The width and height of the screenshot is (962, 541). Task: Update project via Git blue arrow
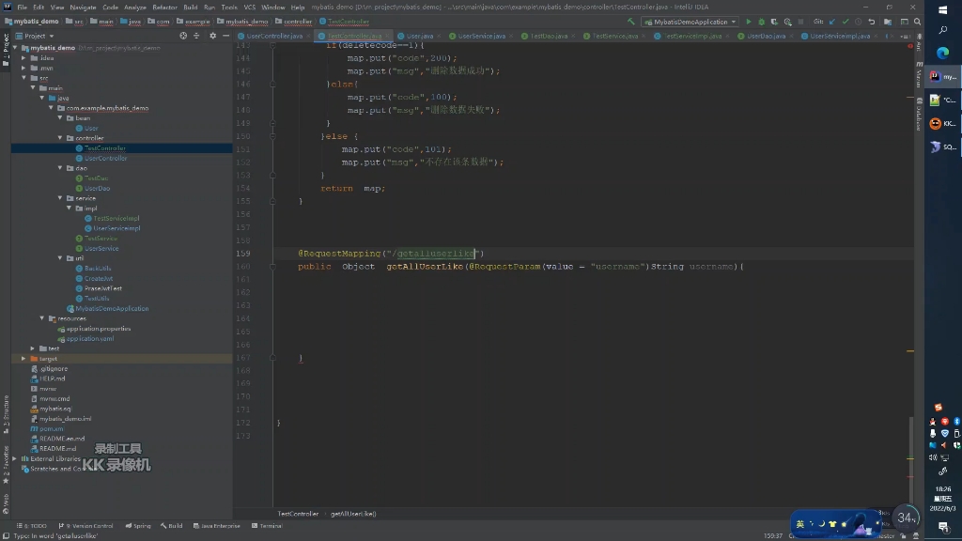[832, 22]
